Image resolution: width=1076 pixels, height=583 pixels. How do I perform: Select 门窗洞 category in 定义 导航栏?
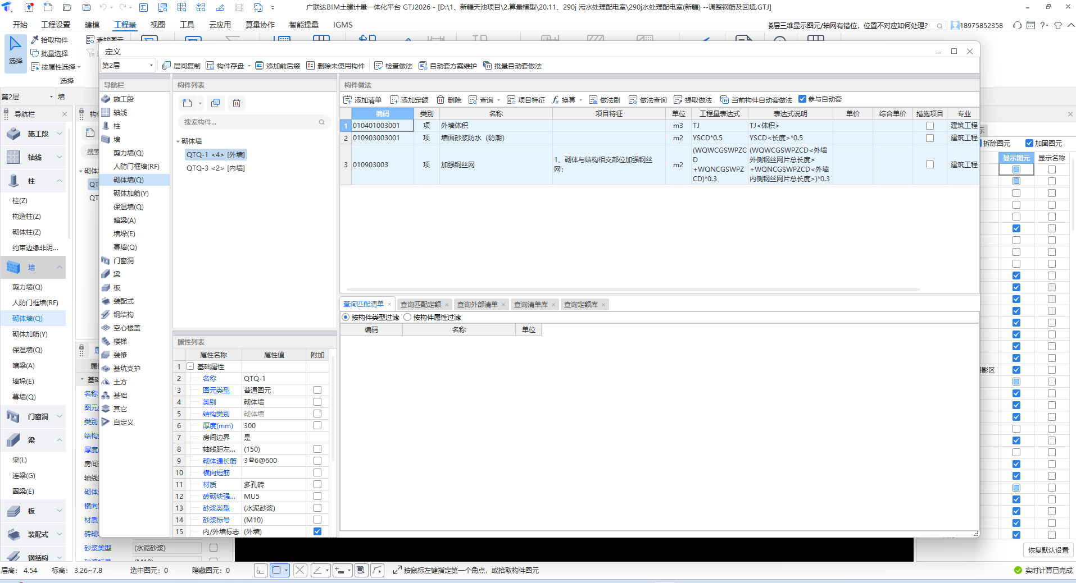[x=123, y=261]
